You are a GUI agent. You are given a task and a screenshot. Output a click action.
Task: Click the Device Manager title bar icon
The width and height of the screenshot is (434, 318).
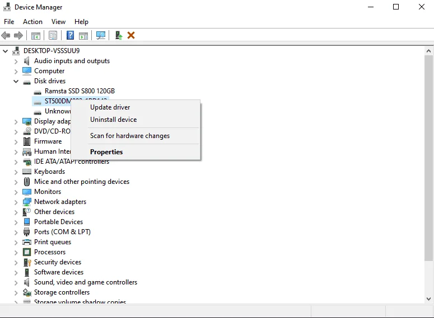pos(7,7)
